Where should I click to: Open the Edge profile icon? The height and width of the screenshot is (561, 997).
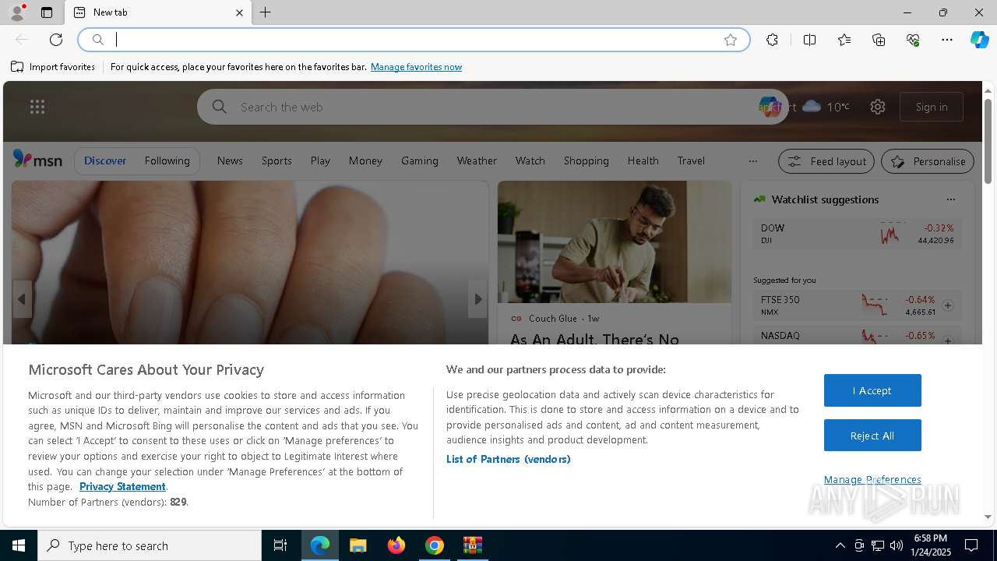click(x=16, y=12)
